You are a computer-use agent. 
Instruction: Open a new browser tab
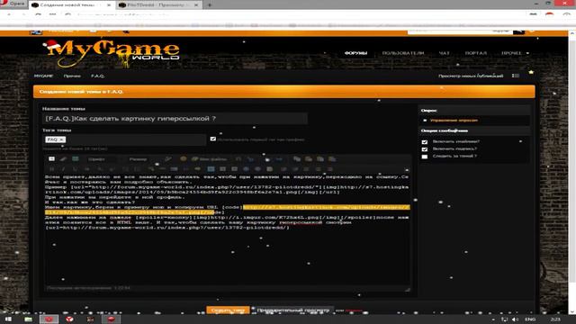[x=210, y=5]
